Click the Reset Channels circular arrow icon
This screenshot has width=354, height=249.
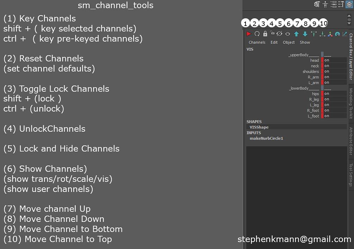click(x=257, y=33)
